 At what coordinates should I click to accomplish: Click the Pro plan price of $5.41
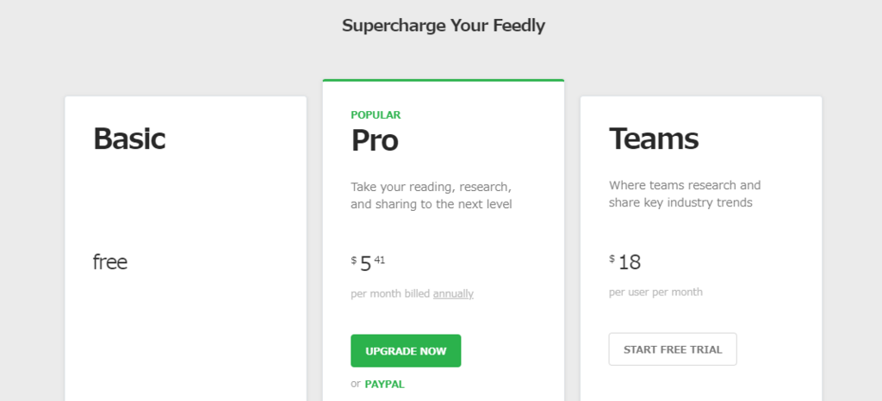pos(367,262)
